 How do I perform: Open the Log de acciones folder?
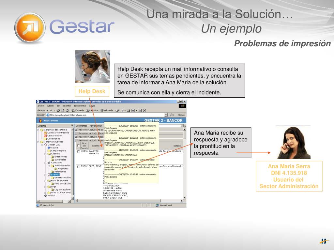(x=61, y=189)
